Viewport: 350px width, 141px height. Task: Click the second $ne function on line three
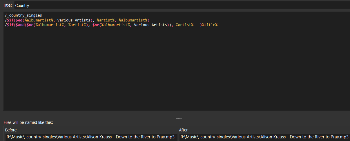coord(96,25)
